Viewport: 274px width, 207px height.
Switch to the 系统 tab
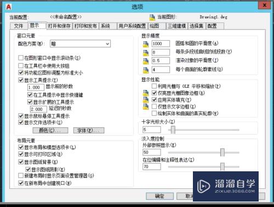108,26
